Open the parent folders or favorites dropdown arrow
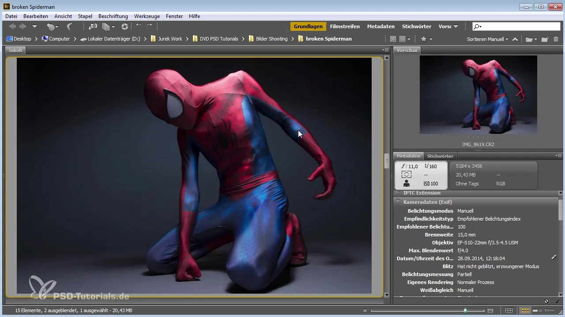 pyautogui.click(x=34, y=27)
